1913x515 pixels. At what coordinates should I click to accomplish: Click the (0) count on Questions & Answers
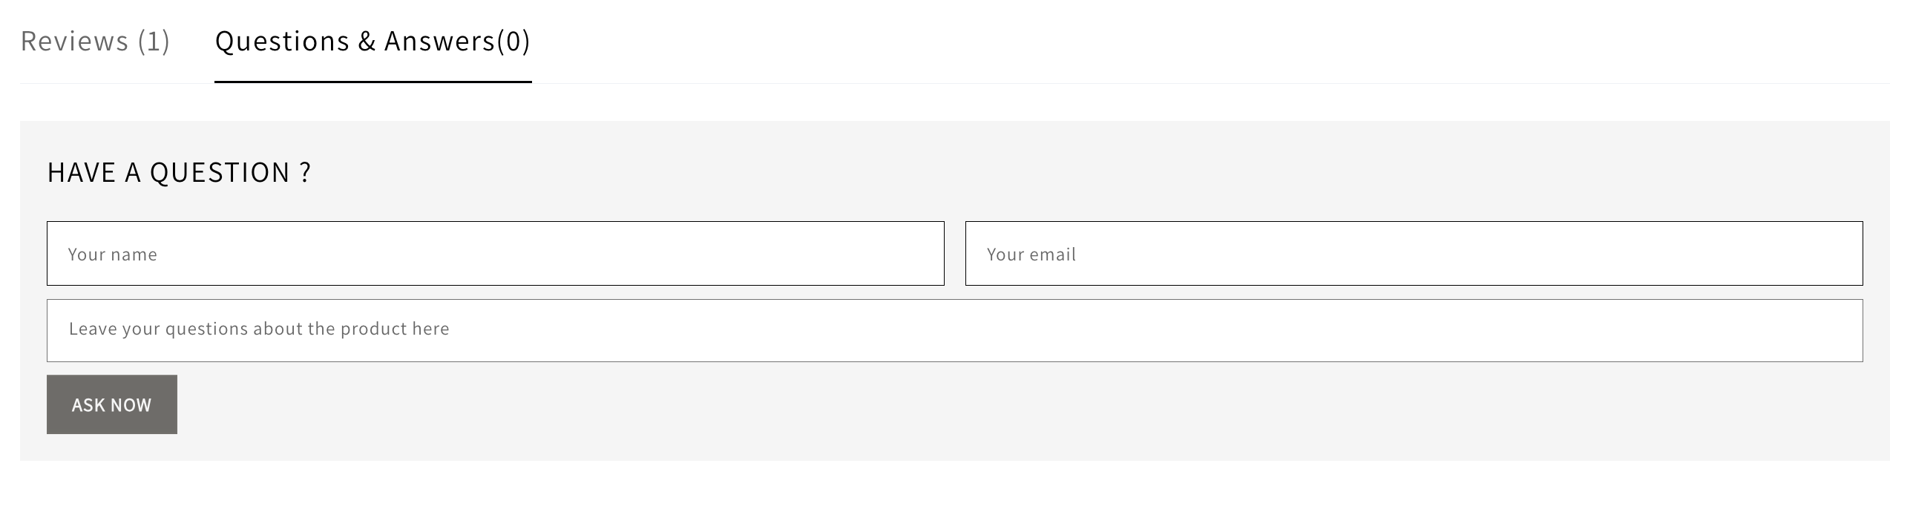[514, 41]
